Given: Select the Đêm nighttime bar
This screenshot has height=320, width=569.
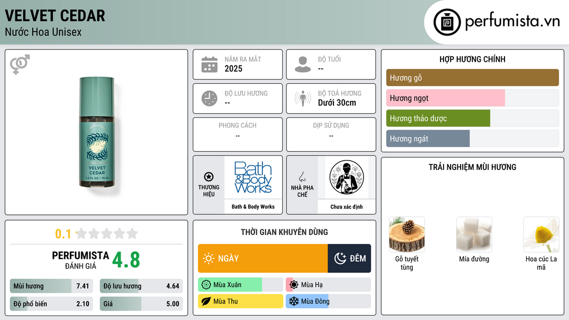Looking at the screenshot, I should [350, 258].
